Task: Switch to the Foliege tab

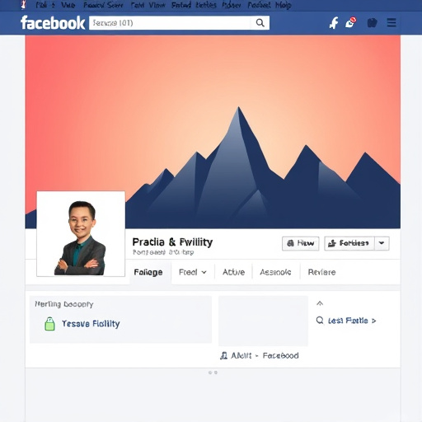Action: (x=148, y=272)
